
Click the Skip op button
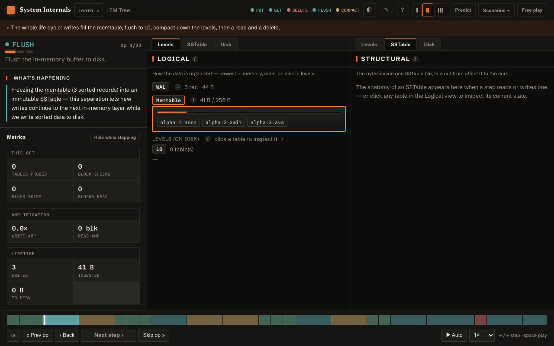tap(154, 335)
